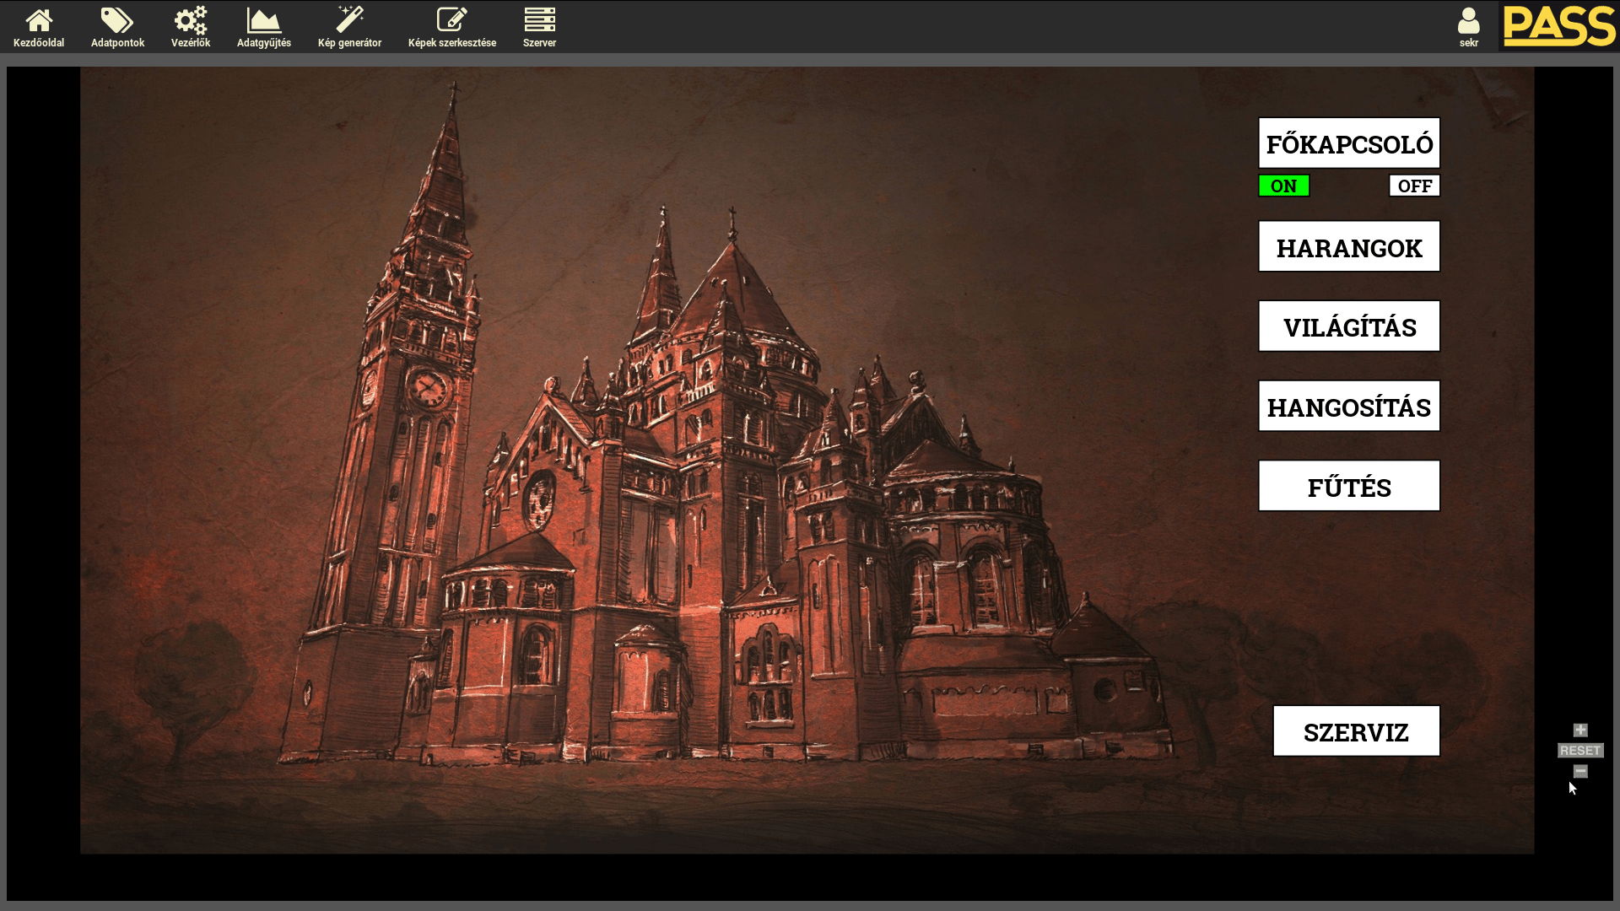Open the SZERVIZ page
The height and width of the screenshot is (911, 1620).
coord(1355,731)
